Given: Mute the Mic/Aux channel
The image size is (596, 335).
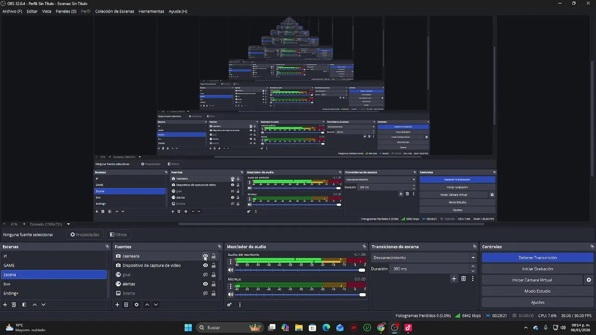Looking at the screenshot, I should click(230, 295).
